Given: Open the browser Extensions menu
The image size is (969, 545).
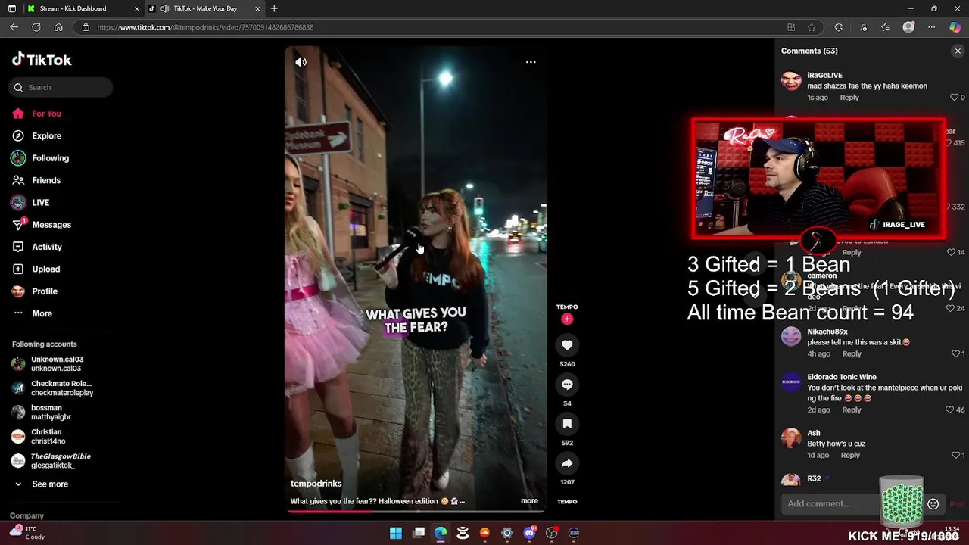Looking at the screenshot, I should [x=838, y=27].
